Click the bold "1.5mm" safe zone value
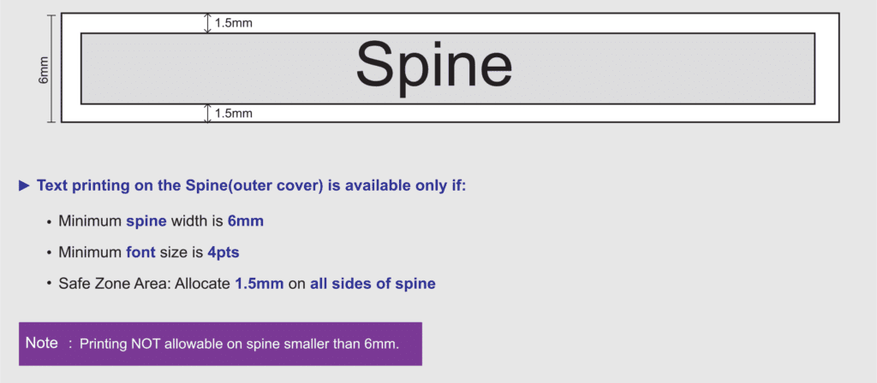Viewport: 877px width, 383px height. [x=259, y=284]
